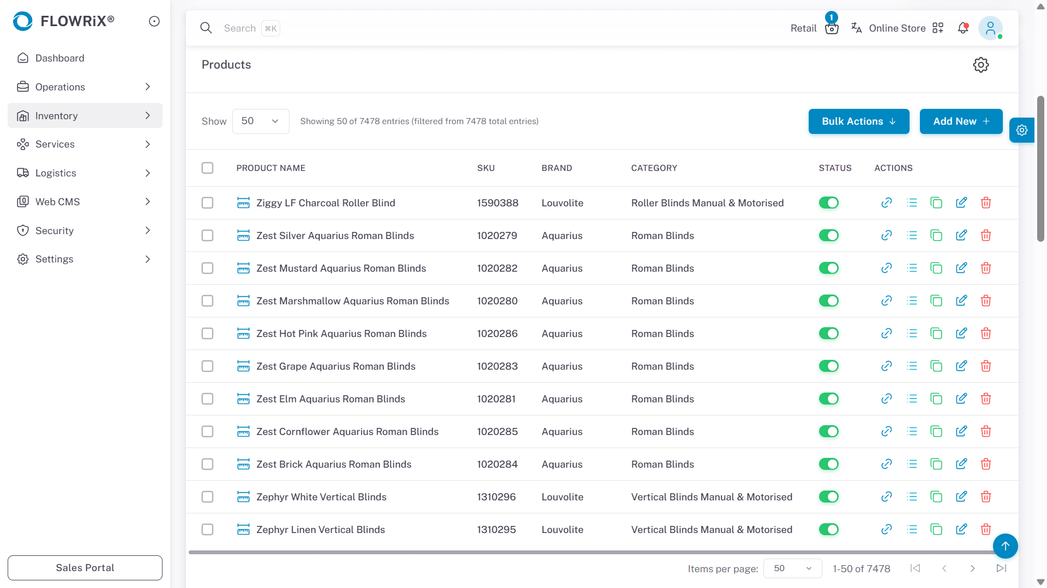Open Dashboard from the sidebar
Screen dimensions: 1047x588
point(60,58)
